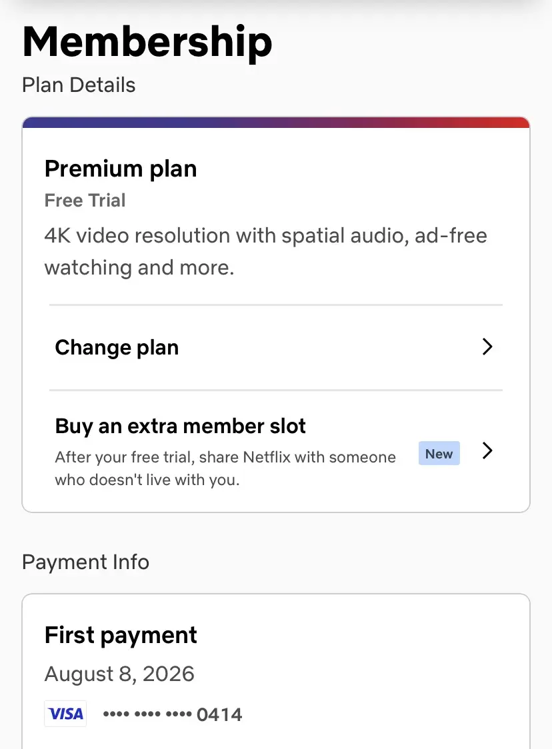Select the card digits 0414
This screenshot has height=749, width=552.
[219, 714]
